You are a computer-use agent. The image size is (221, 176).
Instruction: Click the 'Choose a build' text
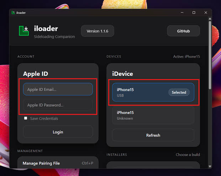(188, 155)
